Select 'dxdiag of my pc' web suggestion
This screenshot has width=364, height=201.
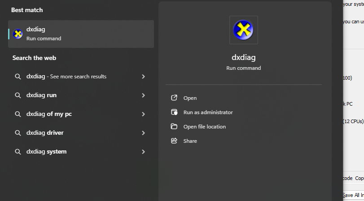point(49,114)
